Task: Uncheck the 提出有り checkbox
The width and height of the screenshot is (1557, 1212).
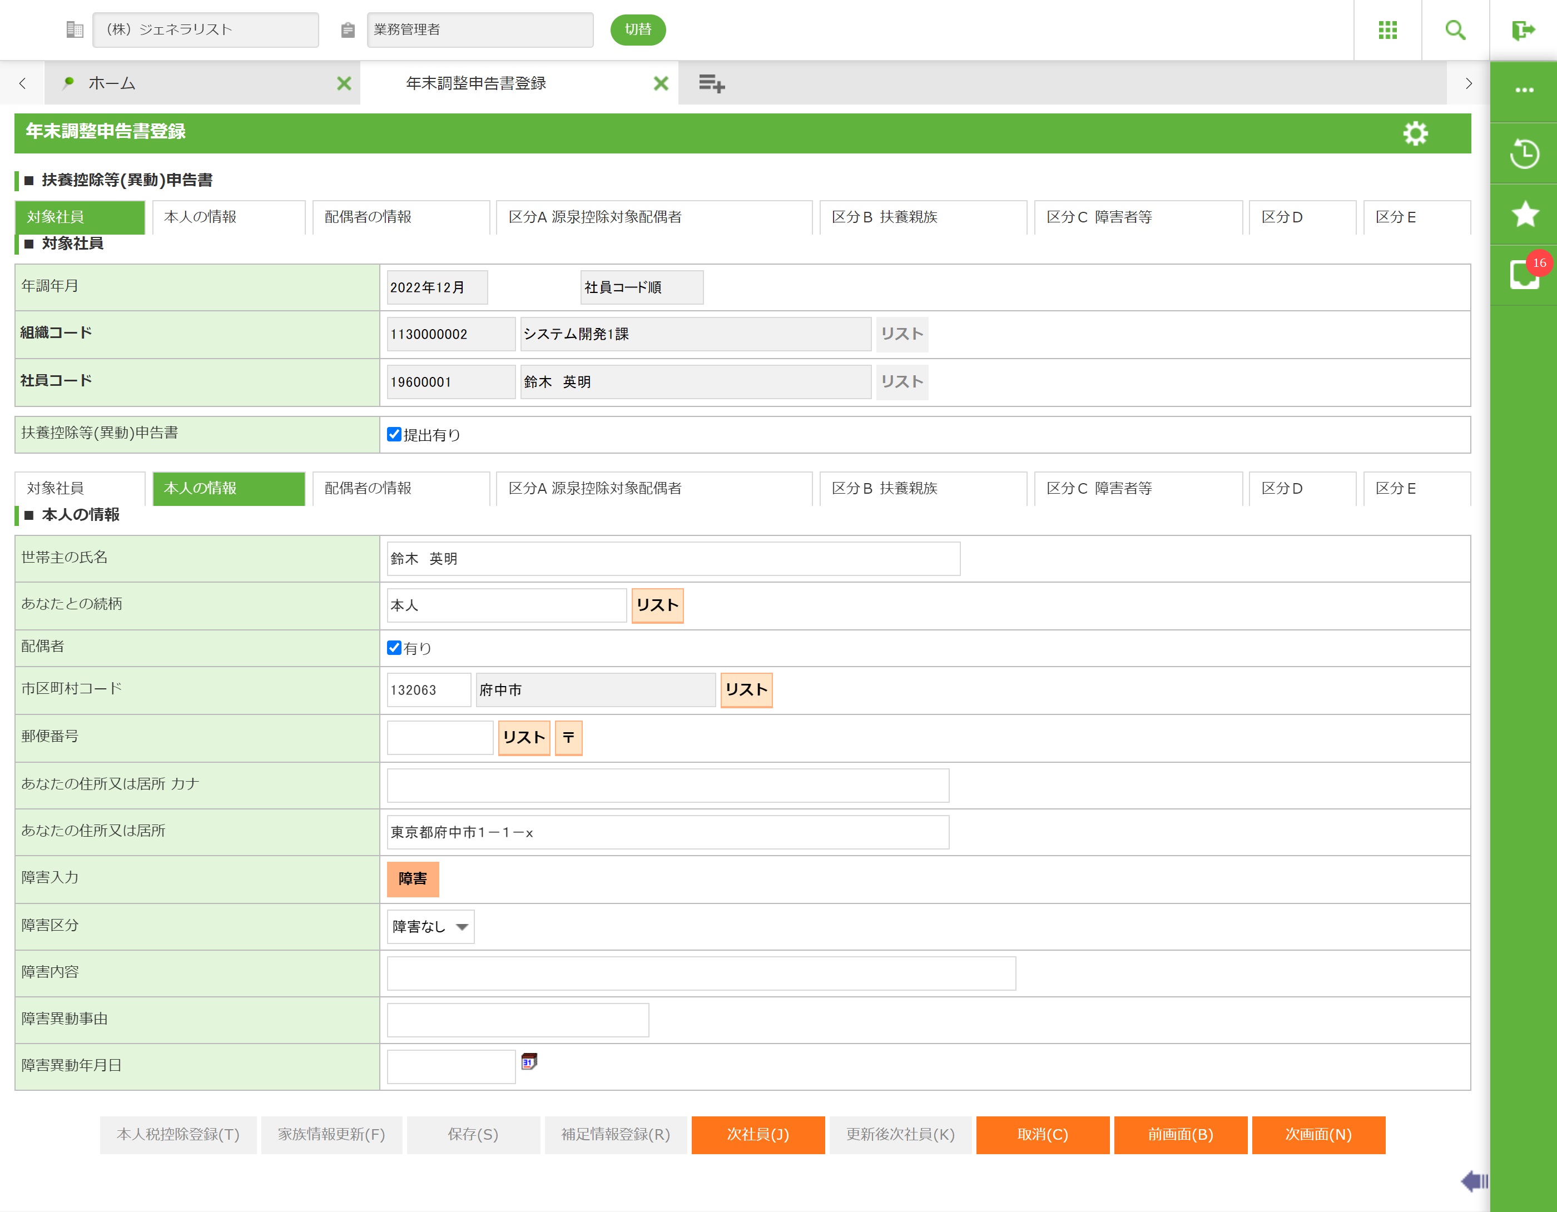Action: point(394,434)
